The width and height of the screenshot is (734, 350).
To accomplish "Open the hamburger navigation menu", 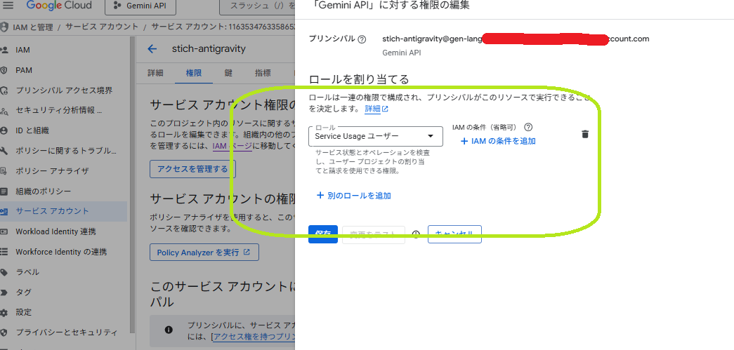I will 9,6.
